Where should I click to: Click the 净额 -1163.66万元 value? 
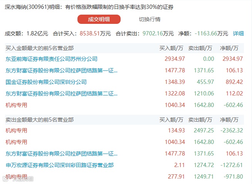(211, 33)
